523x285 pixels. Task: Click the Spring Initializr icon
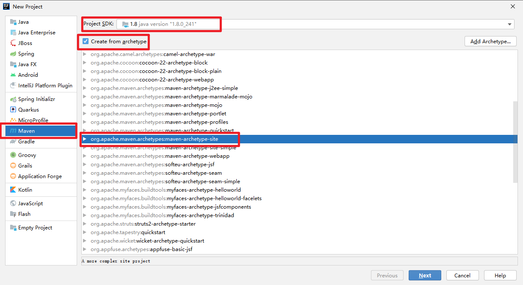[x=13, y=99]
